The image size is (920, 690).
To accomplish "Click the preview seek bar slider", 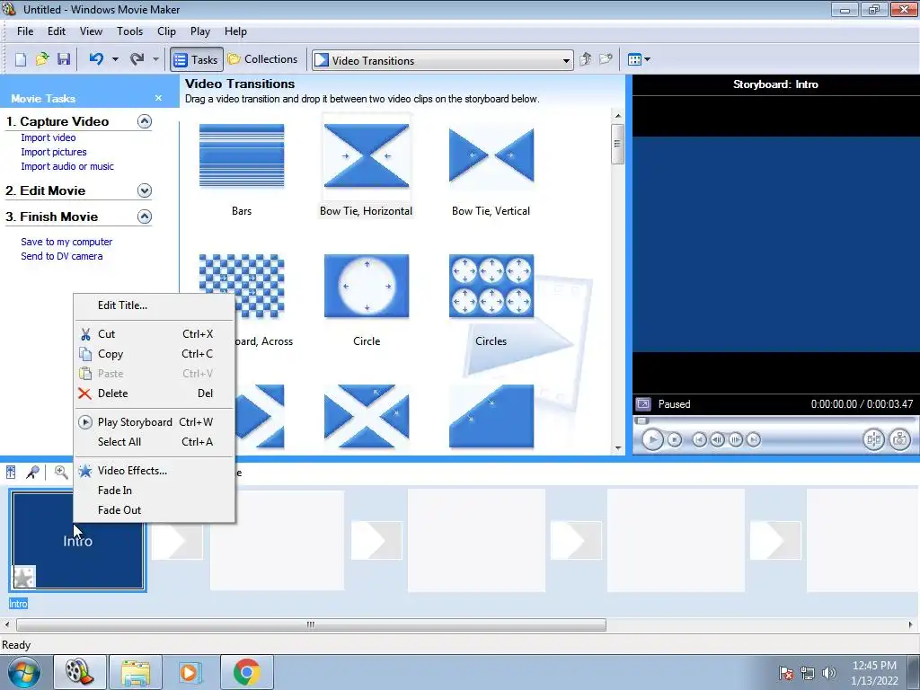I will click(642, 420).
